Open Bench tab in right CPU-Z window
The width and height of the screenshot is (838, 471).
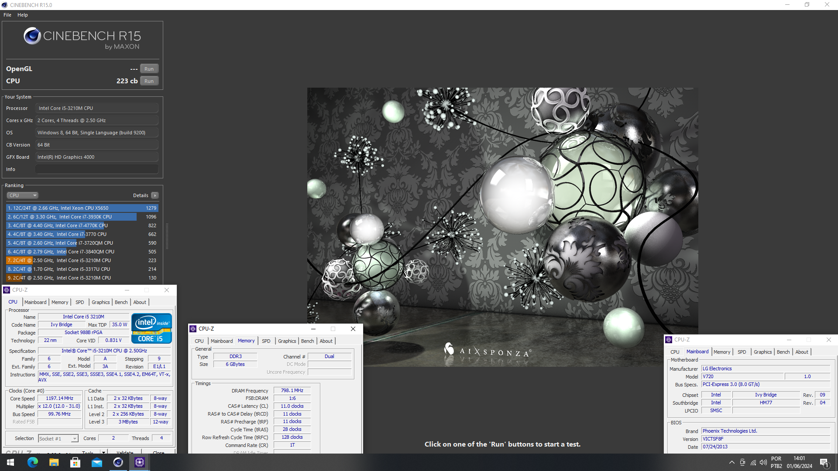click(783, 352)
